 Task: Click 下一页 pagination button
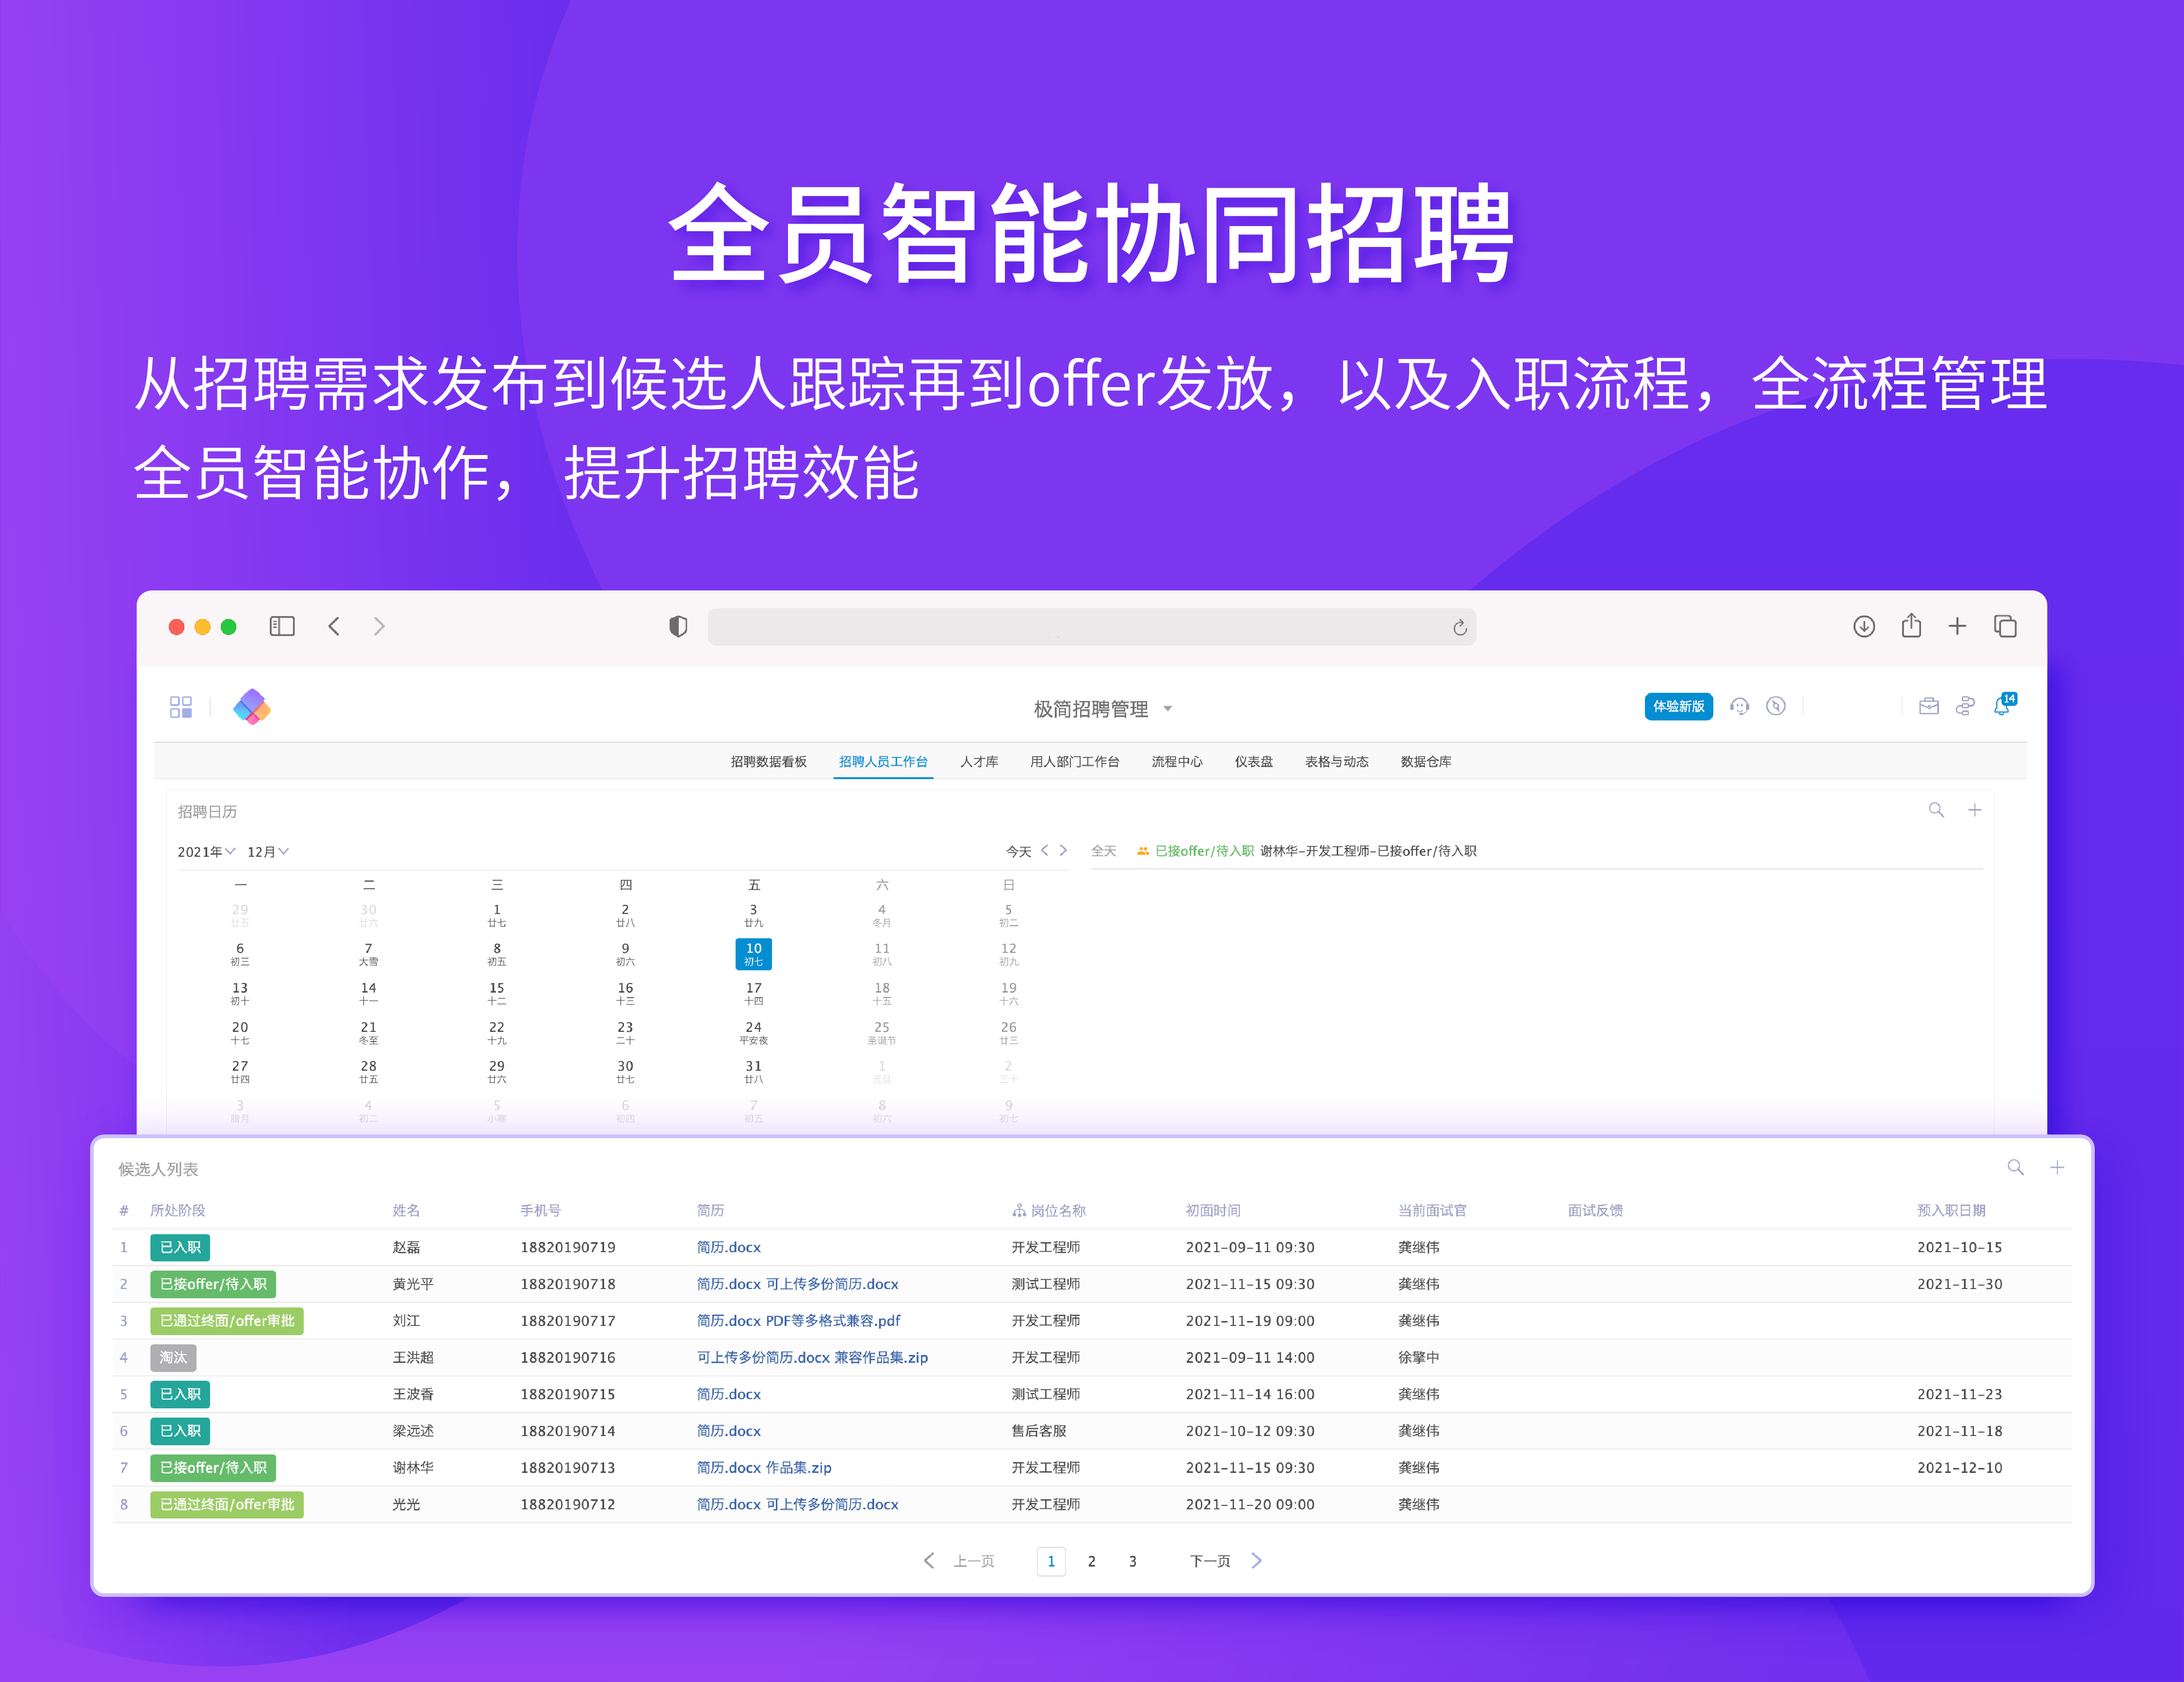1226,1560
